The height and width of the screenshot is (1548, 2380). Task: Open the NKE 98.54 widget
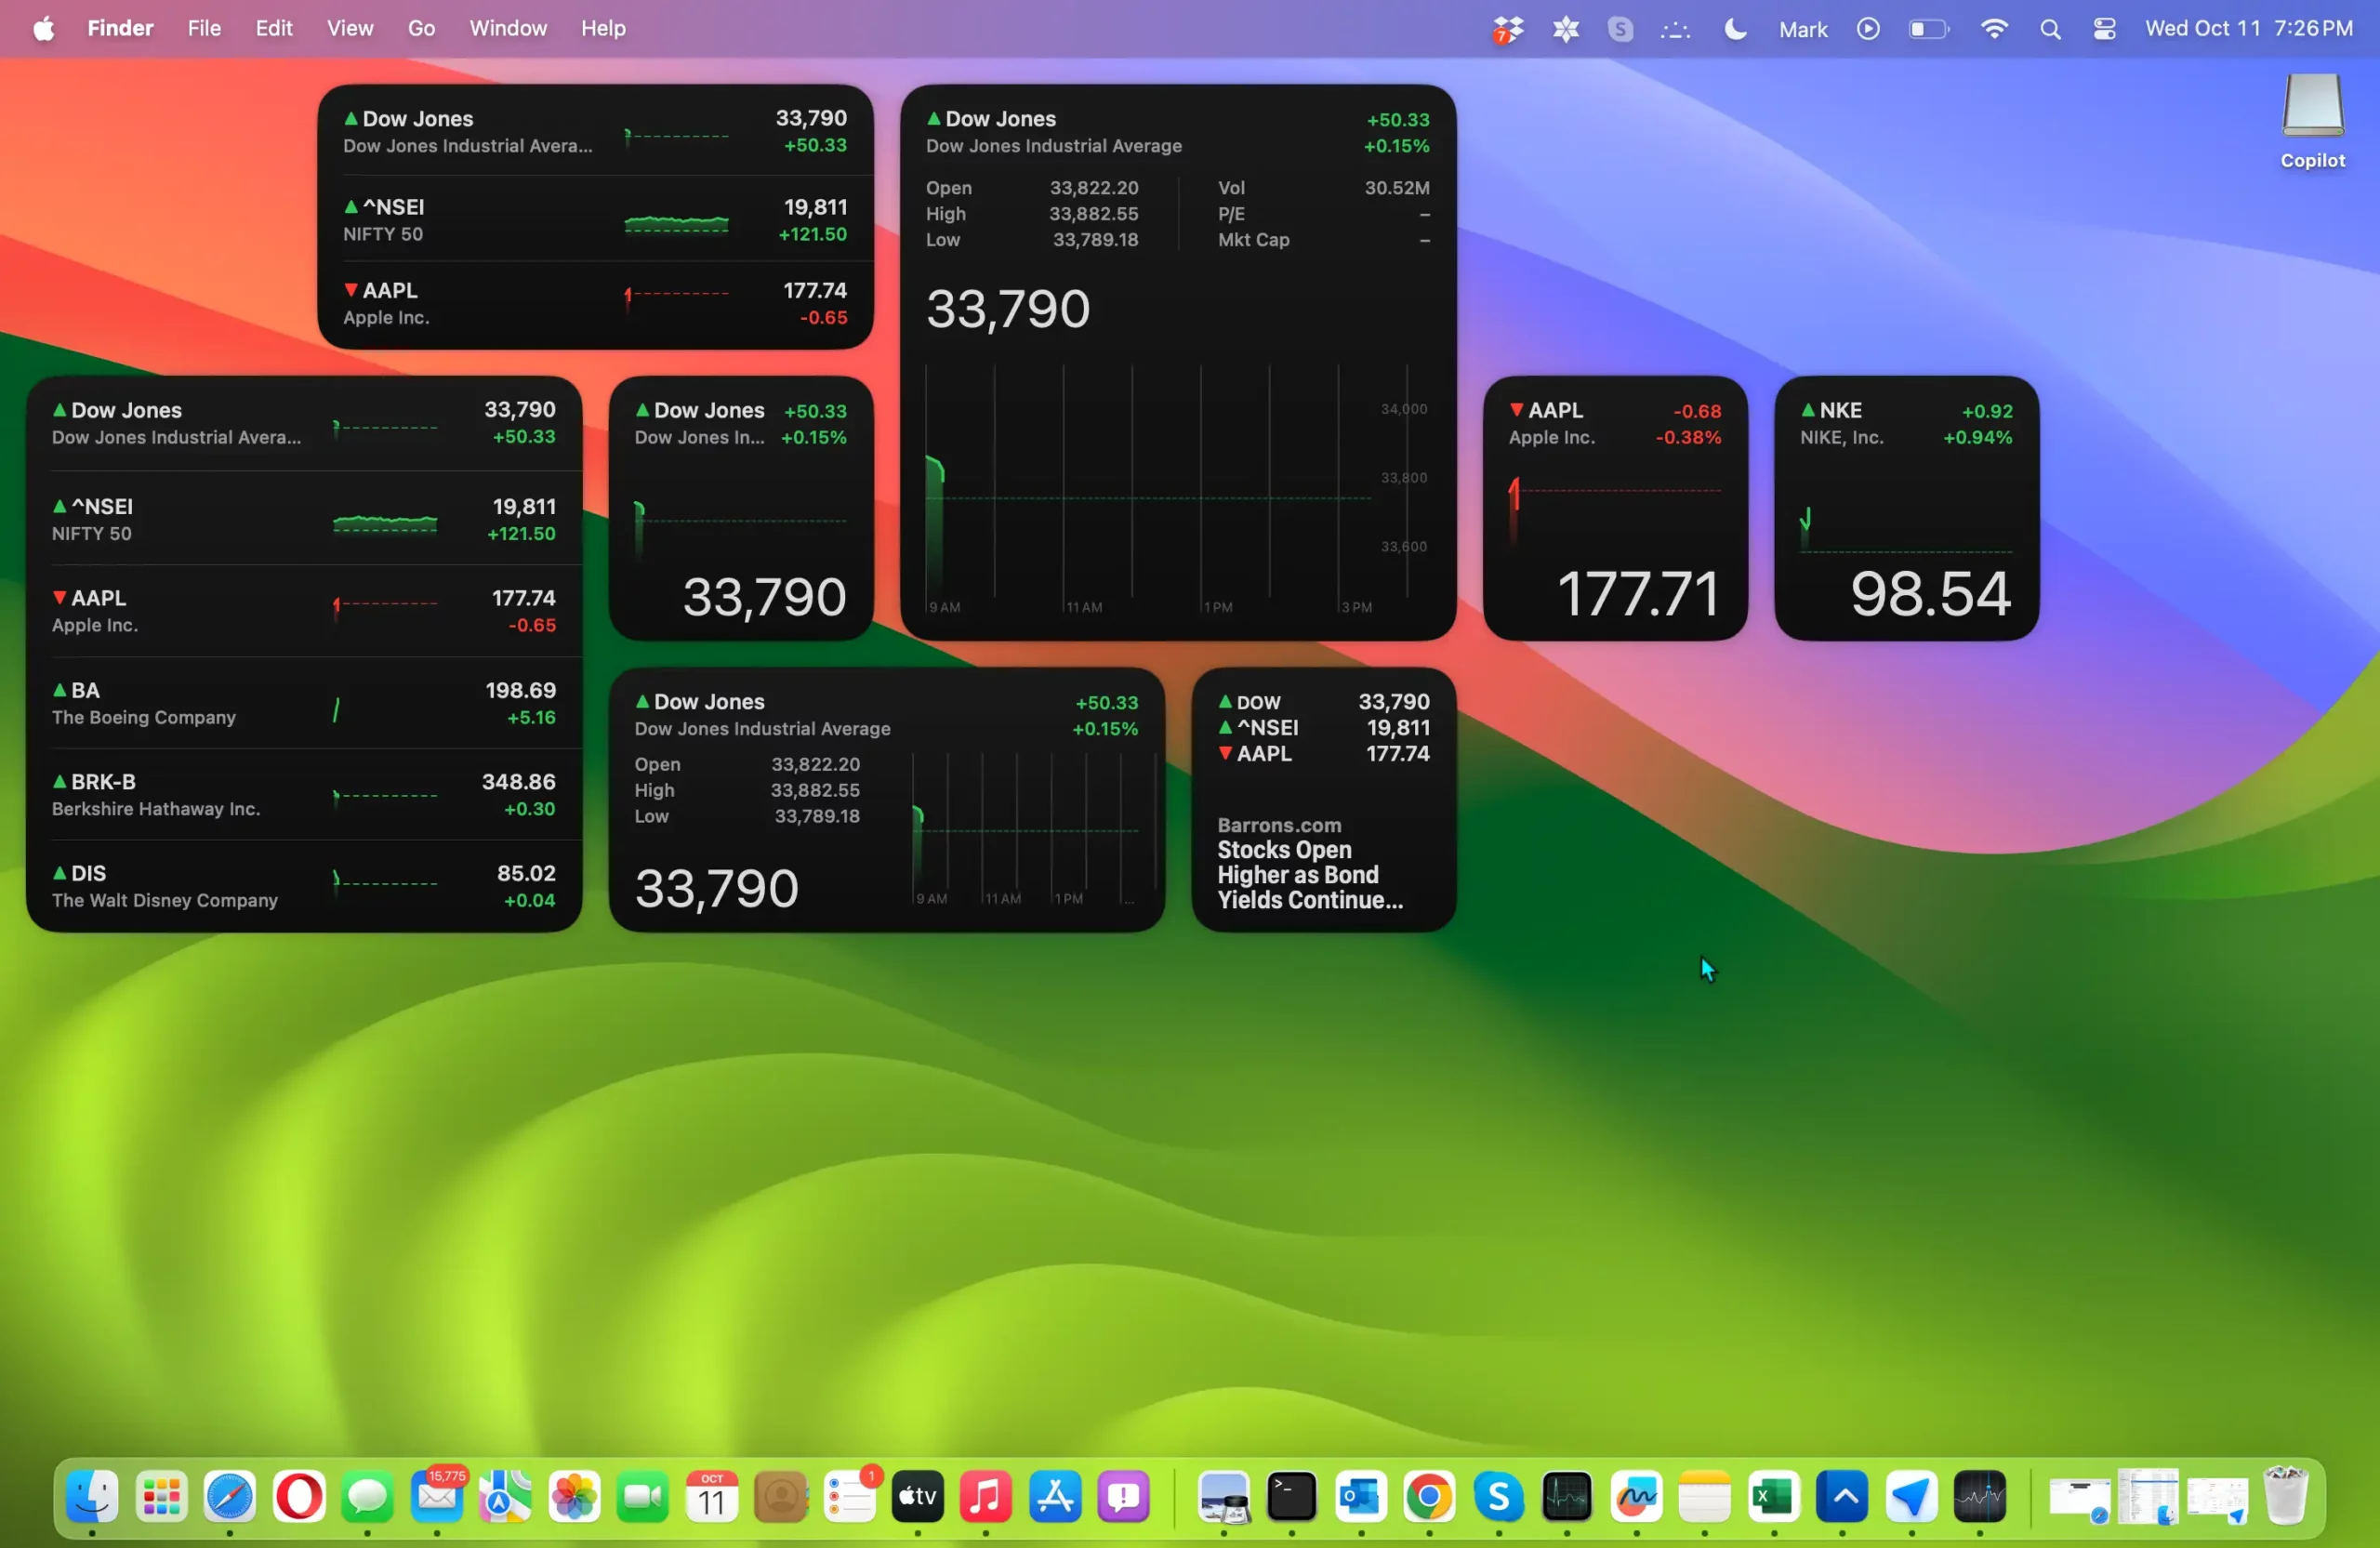[x=1906, y=508]
